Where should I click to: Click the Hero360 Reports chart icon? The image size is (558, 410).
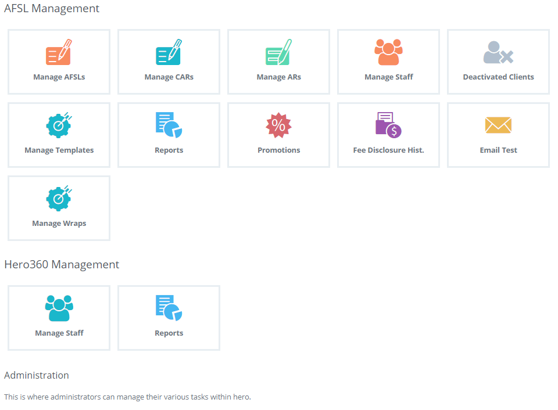pyautogui.click(x=169, y=308)
